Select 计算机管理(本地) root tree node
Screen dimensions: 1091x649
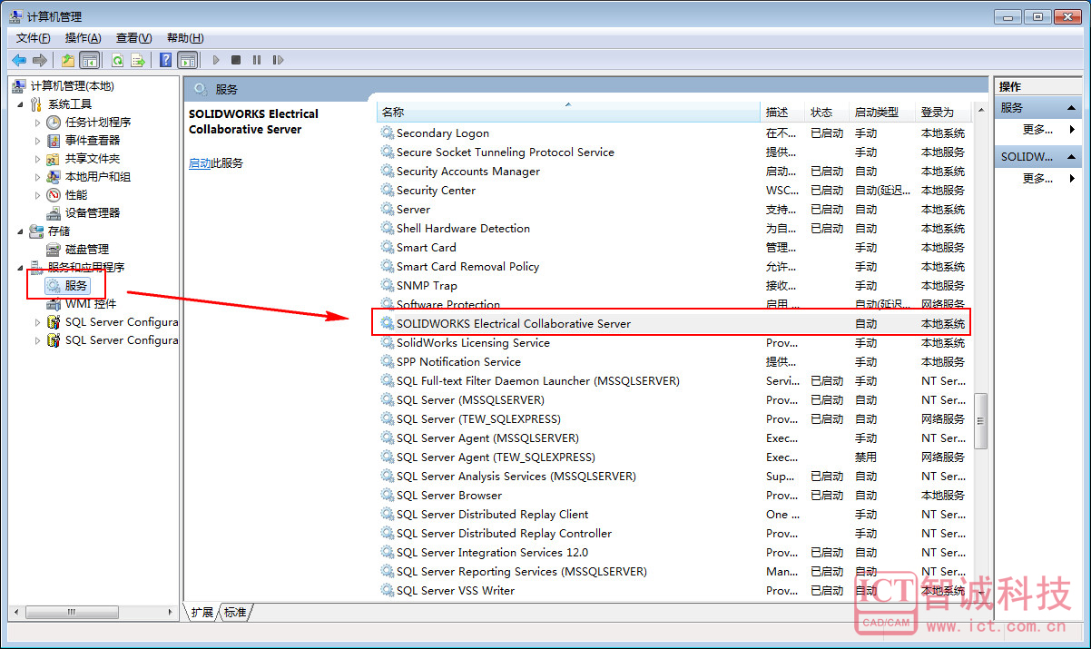click(72, 85)
